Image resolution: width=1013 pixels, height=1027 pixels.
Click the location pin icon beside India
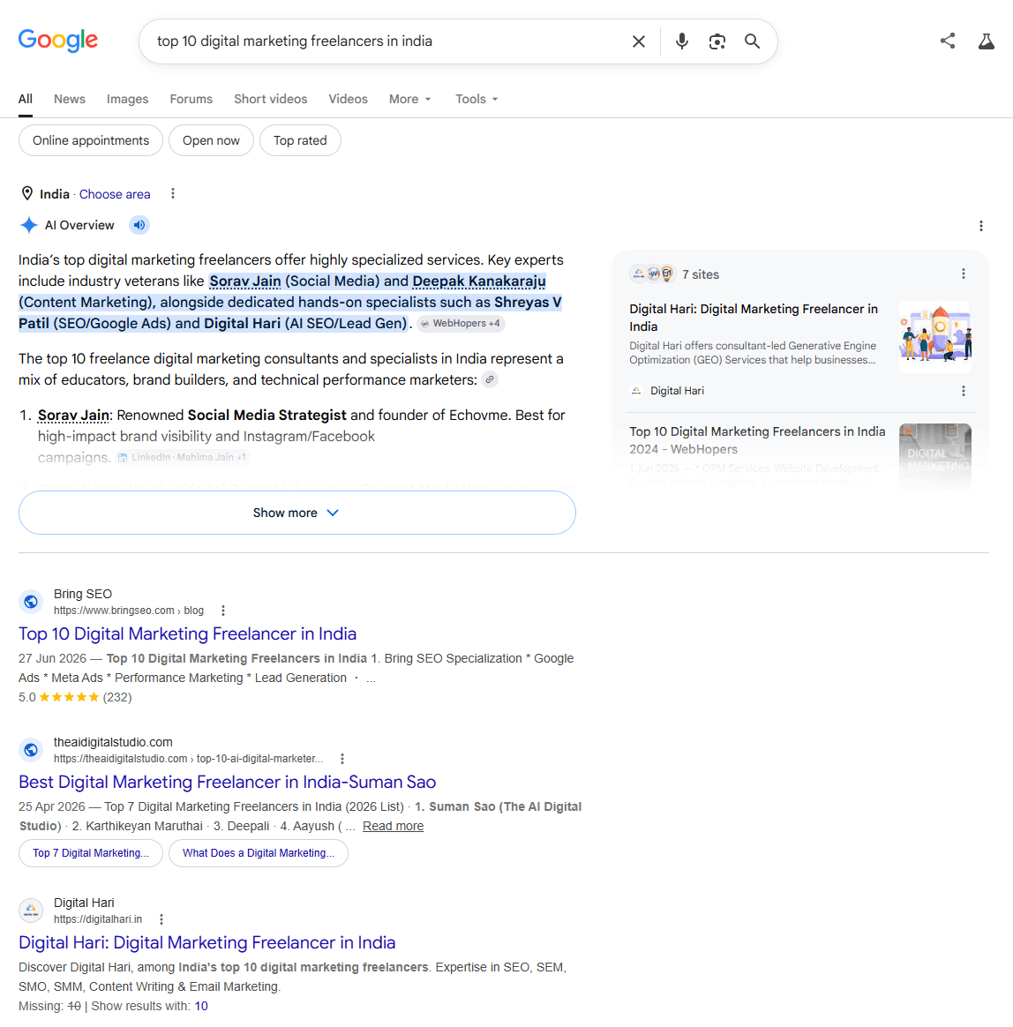coord(26,193)
